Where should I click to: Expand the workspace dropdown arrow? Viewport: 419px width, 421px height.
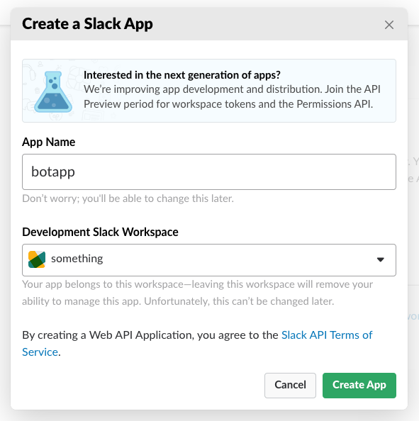click(380, 259)
